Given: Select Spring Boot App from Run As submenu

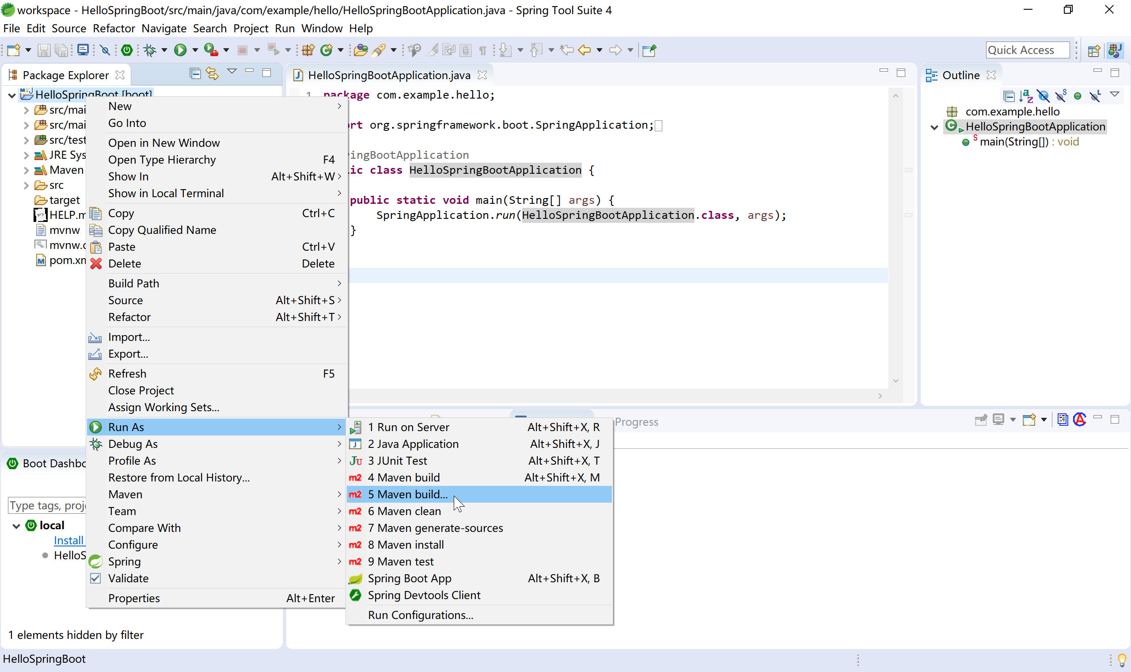Looking at the screenshot, I should tap(409, 578).
